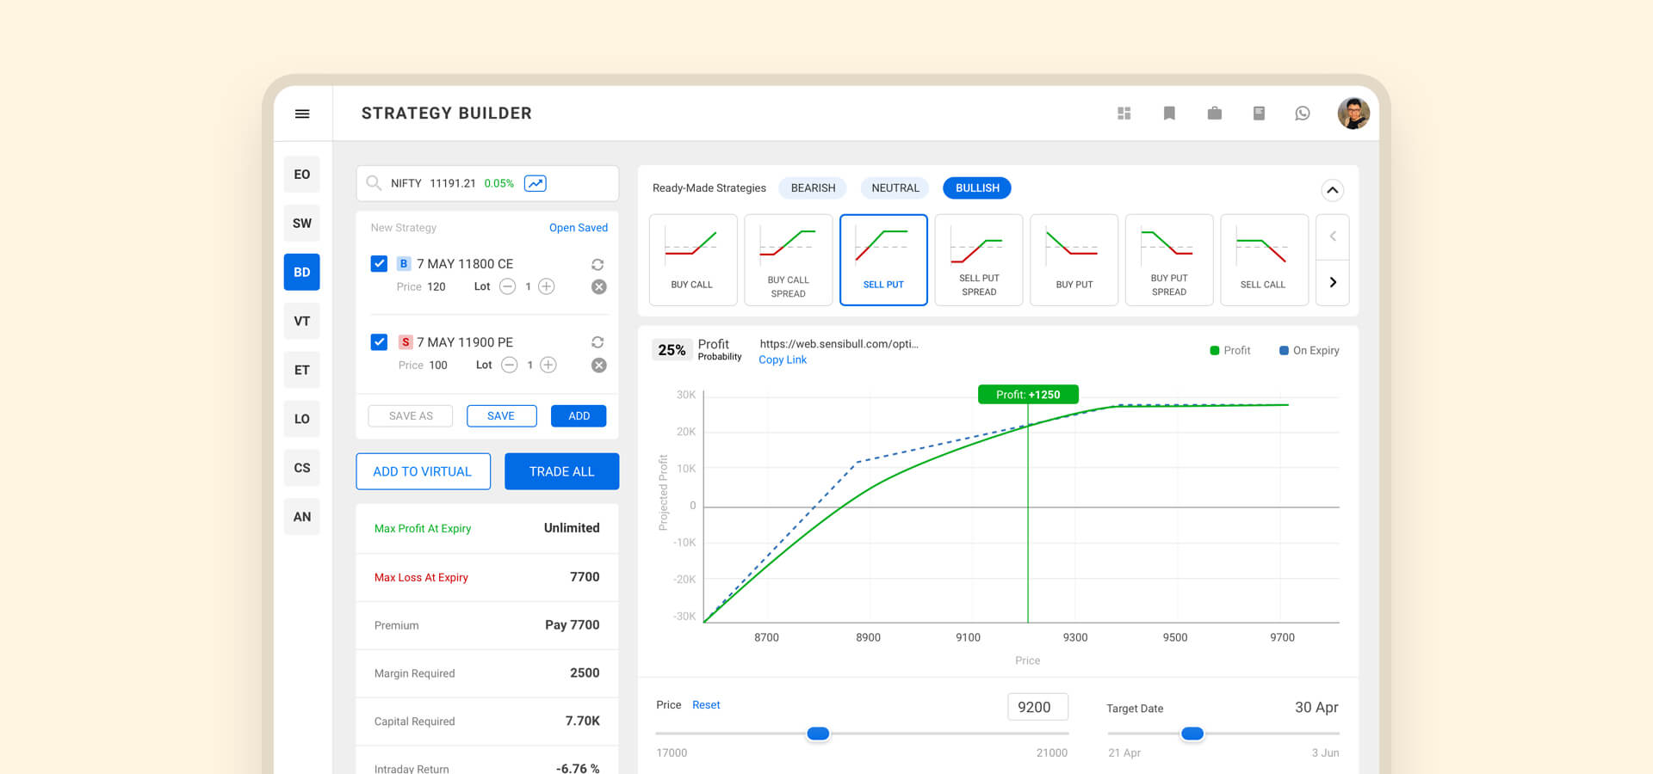Increase lot for 7 MAY 11800 CE
The image size is (1653, 774).
[547, 287]
